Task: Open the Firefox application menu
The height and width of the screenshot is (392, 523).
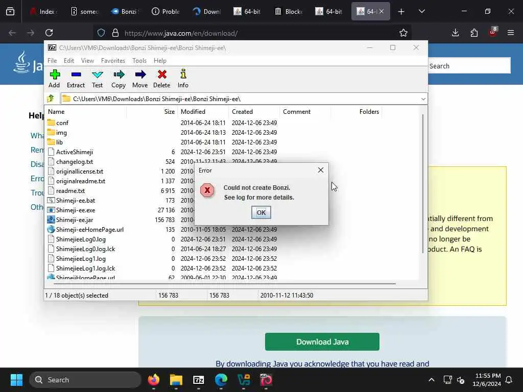Action: (510, 33)
